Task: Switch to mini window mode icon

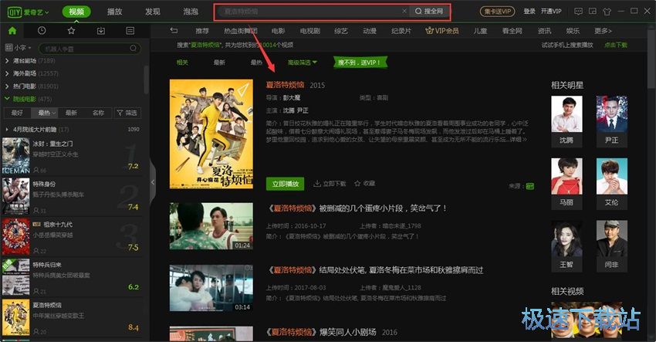Action: tap(593, 12)
